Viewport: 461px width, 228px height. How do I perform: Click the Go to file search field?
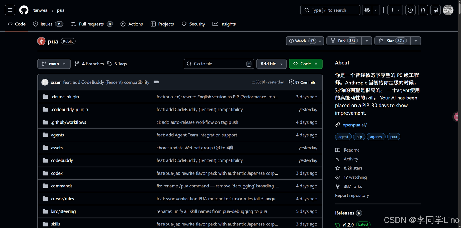[219, 64]
